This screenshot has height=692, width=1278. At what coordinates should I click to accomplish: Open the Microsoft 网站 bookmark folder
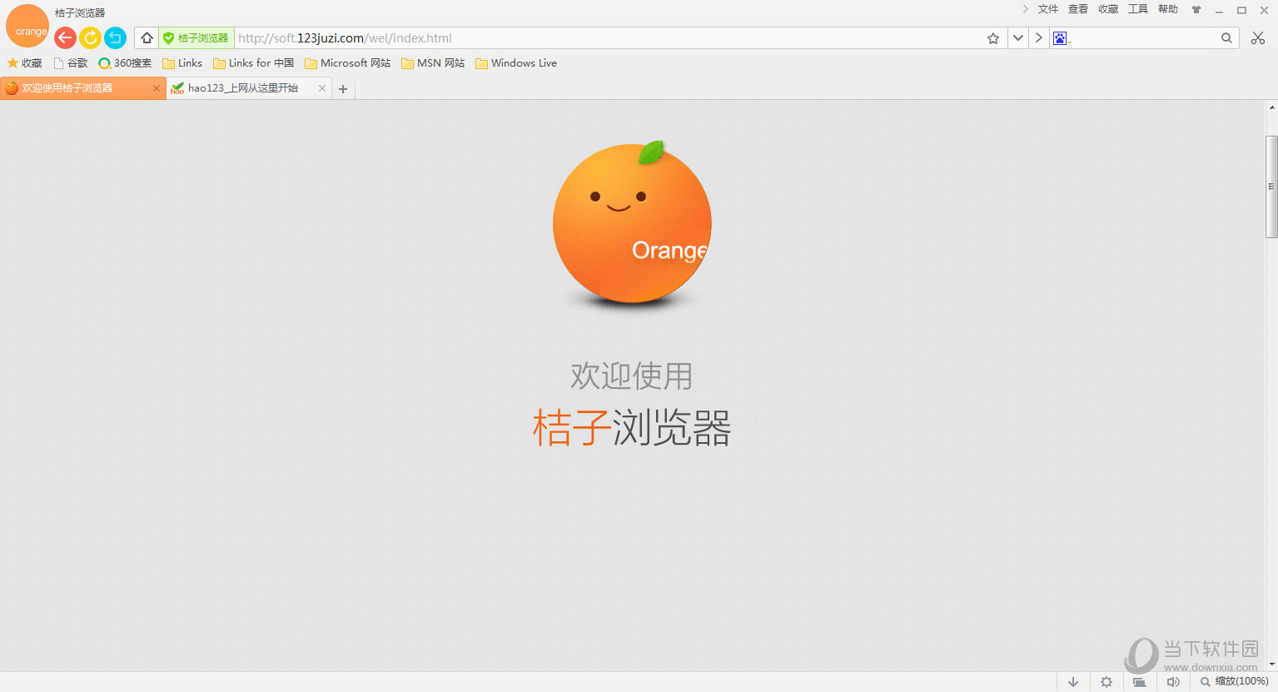click(347, 63)
